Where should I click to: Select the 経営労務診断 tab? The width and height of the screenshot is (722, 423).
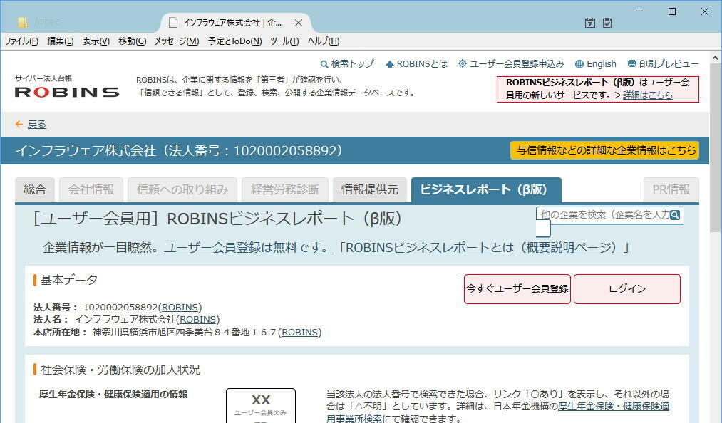[285, 189]
